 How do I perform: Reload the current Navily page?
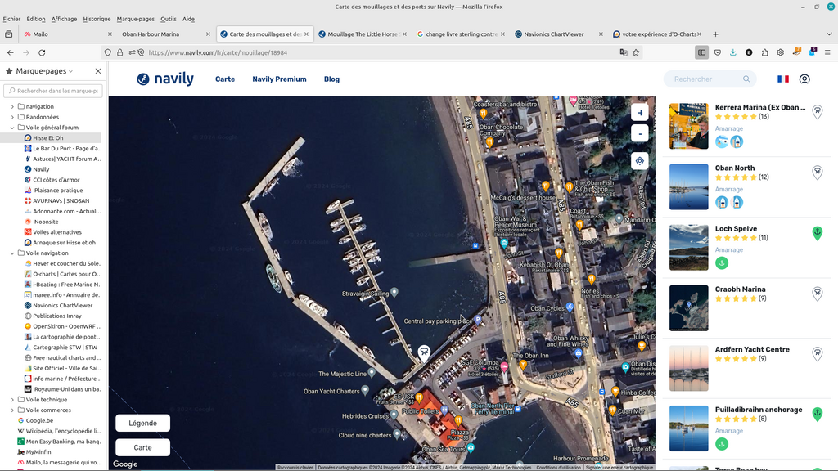(42, 52)
